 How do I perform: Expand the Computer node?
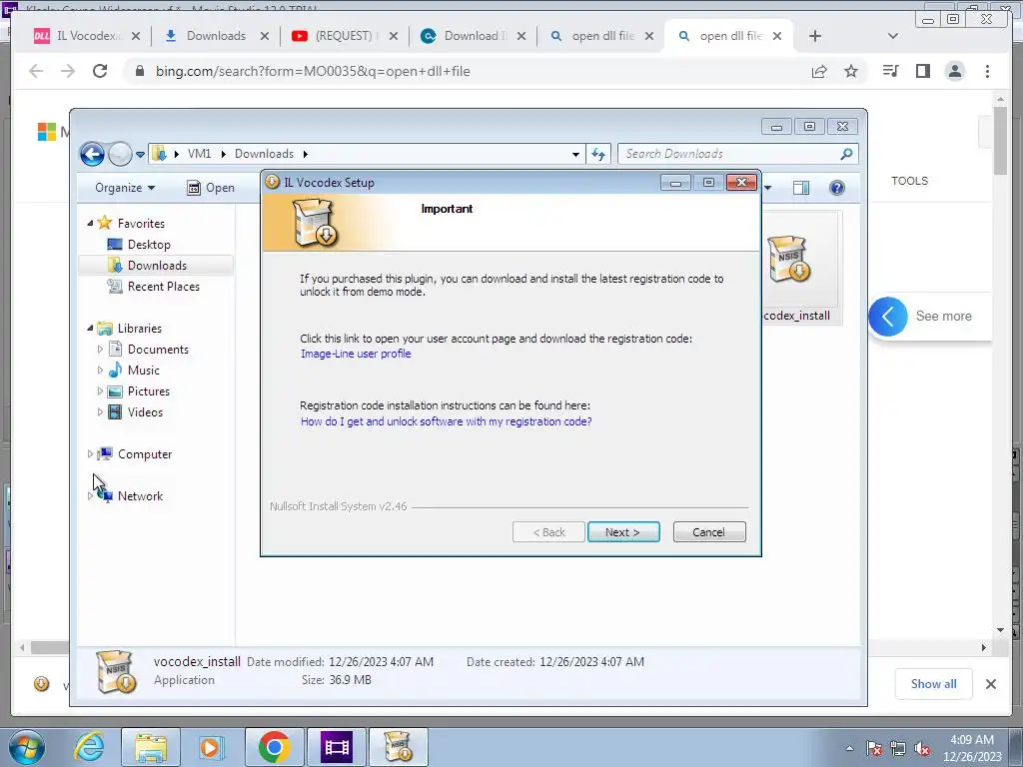90,454
